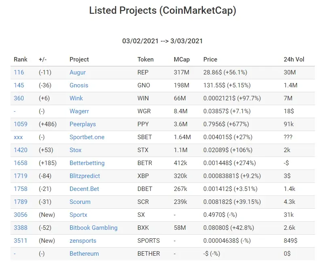Click the Listed Projects (CoinMarketCap) heading

point(162,11)
